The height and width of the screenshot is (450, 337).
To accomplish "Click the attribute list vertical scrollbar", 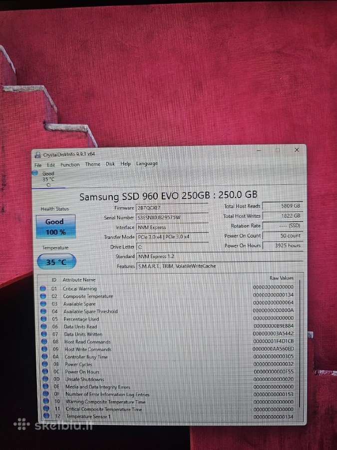I will [x=299, y=343].
